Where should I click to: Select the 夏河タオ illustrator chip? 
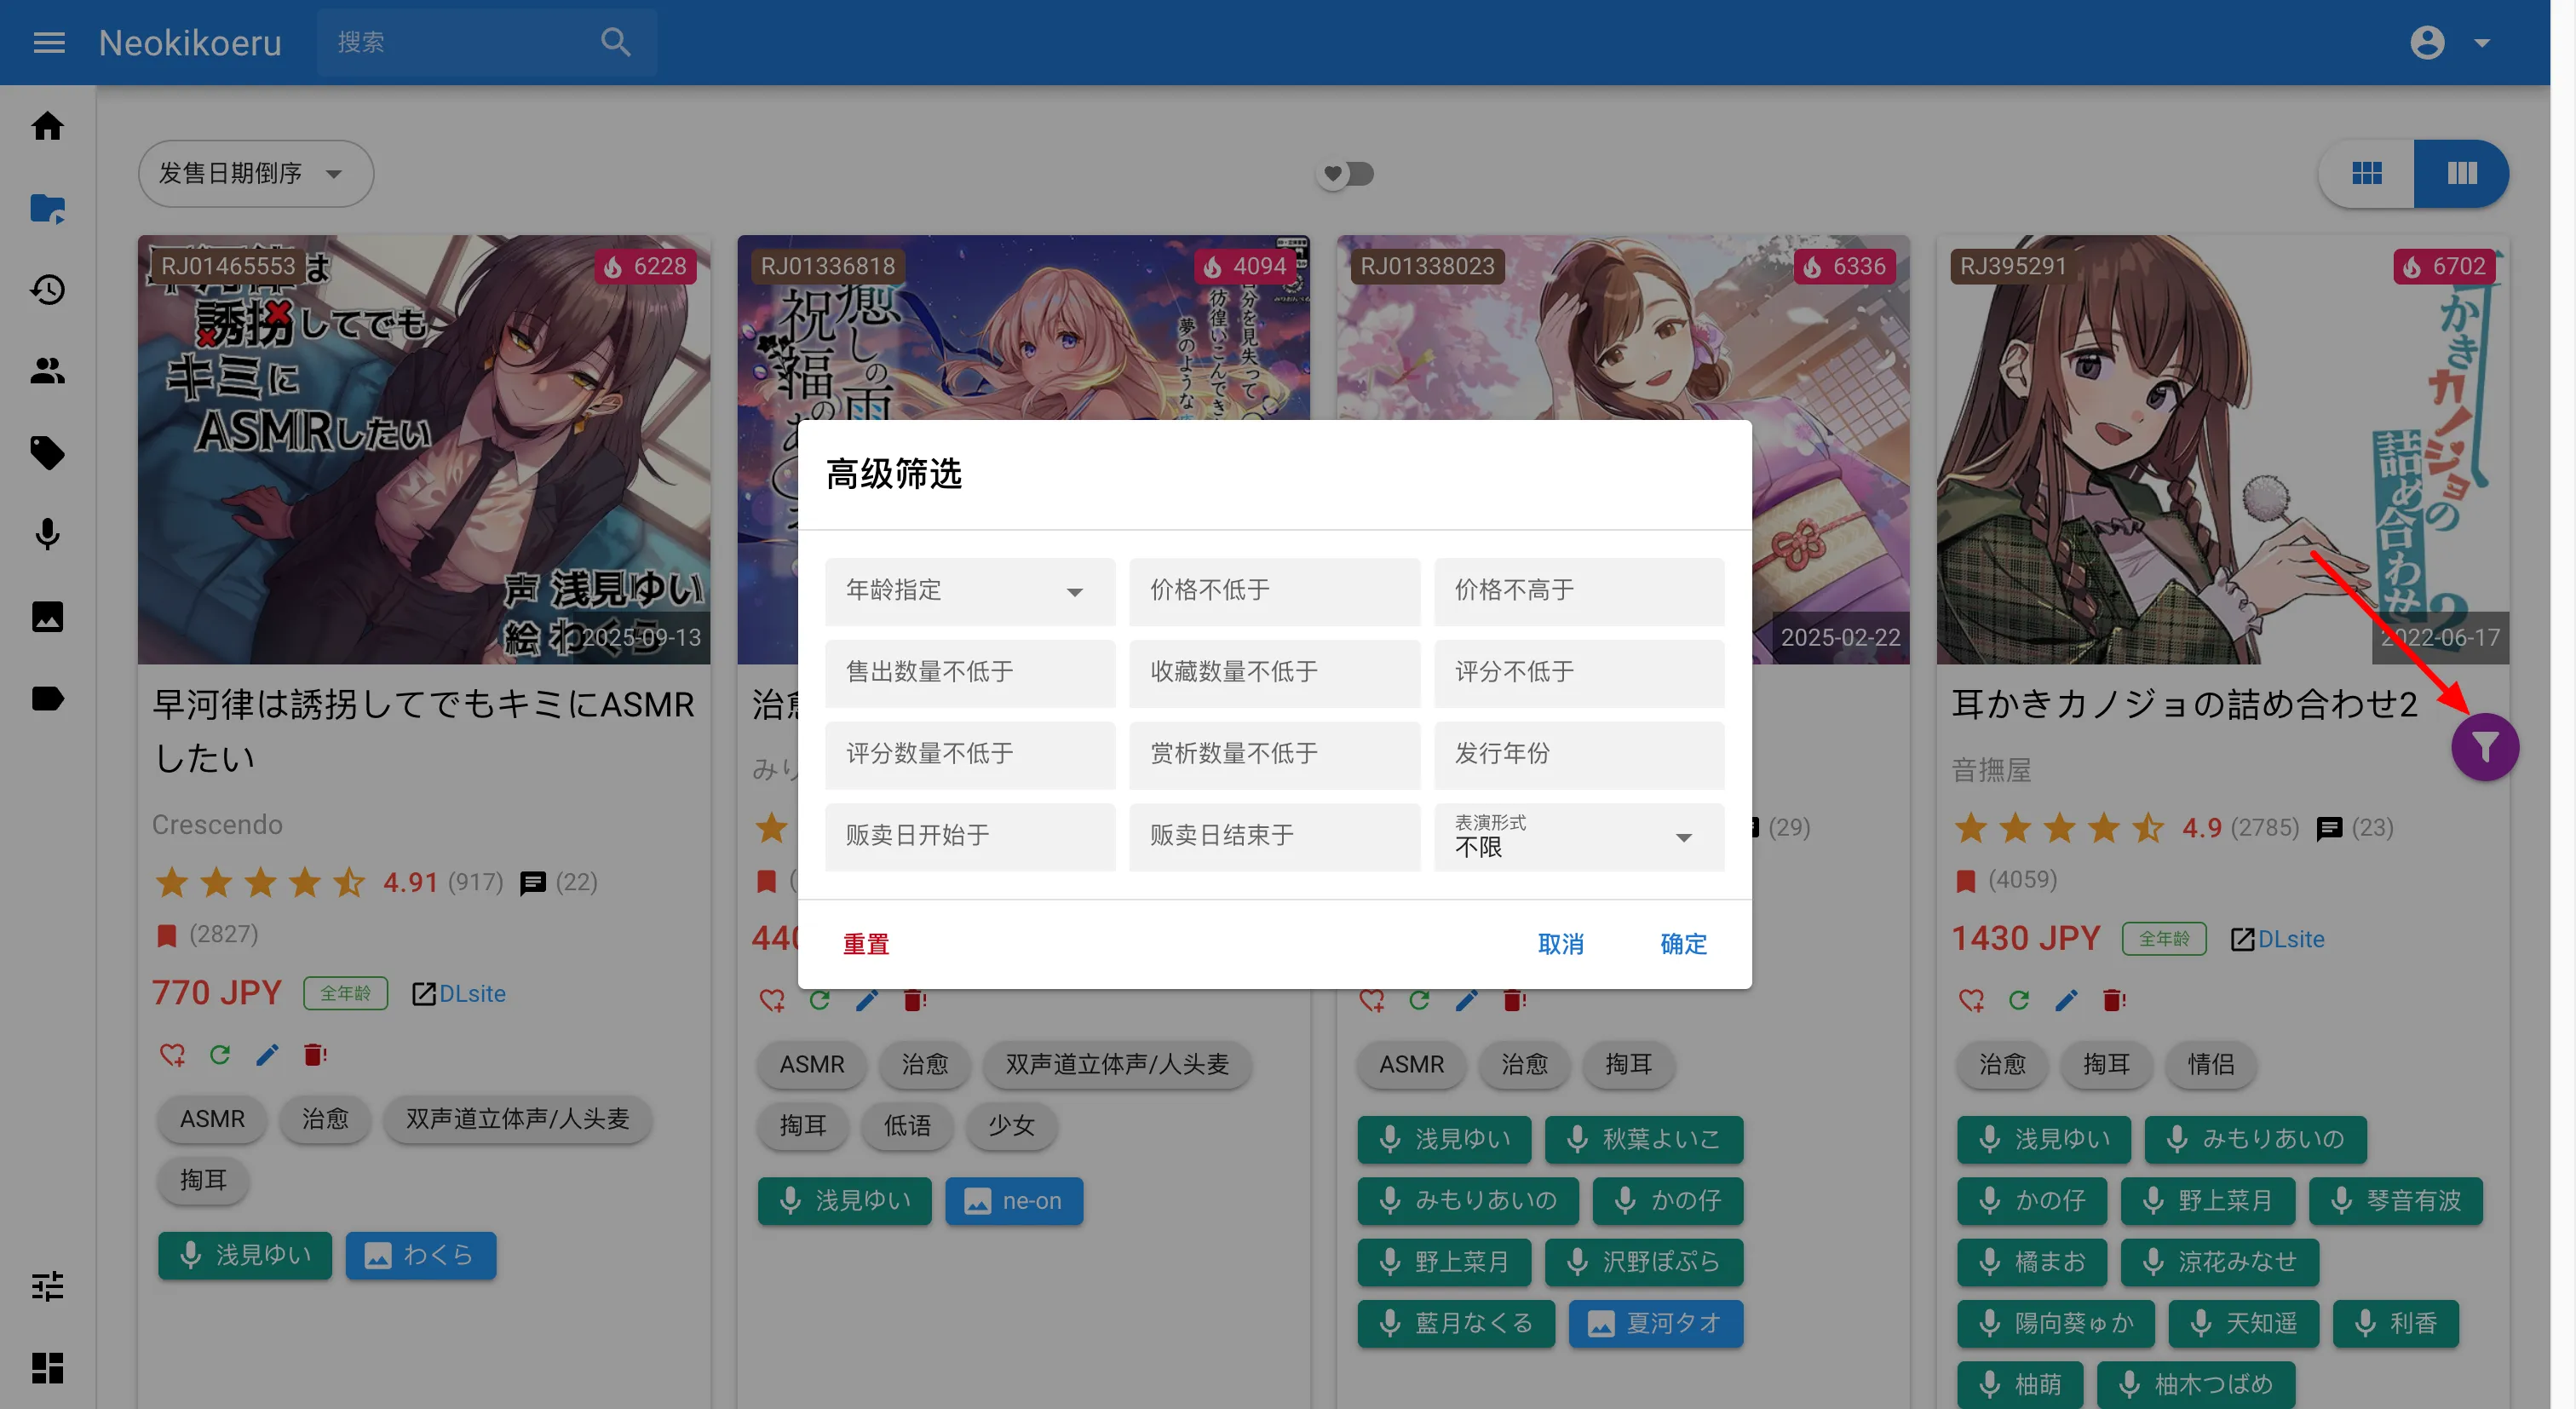pos(1655,1323)
